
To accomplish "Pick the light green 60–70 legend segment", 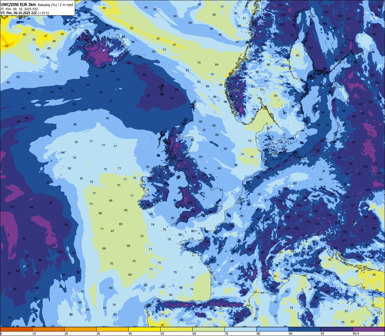I will coord(208,329).
